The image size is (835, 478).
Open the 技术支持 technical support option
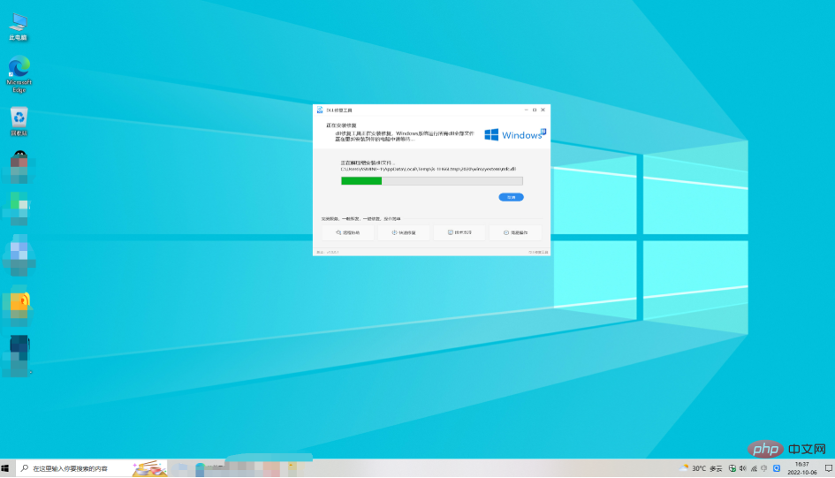pyautogui.click(x=459, y=232)
